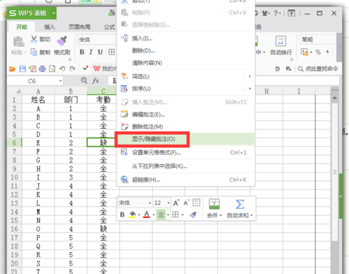
Task: Click the 点此查找命令 search box
Action: point(318,68)
